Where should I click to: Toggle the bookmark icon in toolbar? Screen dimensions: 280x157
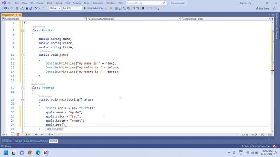coord(143,8)
